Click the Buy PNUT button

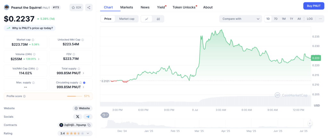click(x=314, y=6)
